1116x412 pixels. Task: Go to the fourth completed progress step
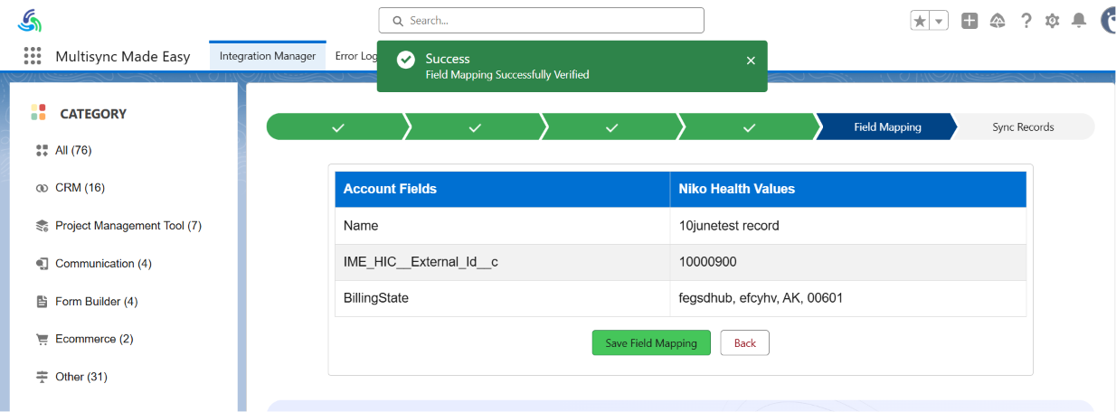coord(750,127)
